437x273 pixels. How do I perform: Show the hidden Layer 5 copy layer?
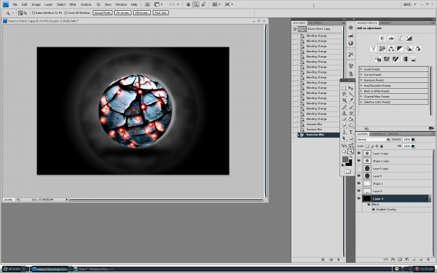358,168
